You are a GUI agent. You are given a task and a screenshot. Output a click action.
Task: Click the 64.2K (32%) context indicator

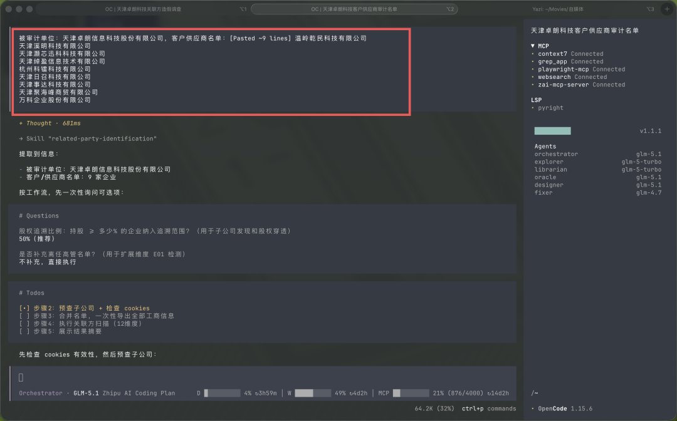click(x=434, y=408)
